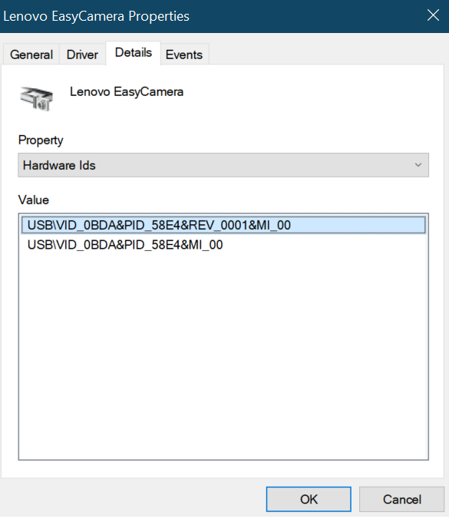Open the Driver tab
This screenshot has height=519, width=449.
pos(82,55)
